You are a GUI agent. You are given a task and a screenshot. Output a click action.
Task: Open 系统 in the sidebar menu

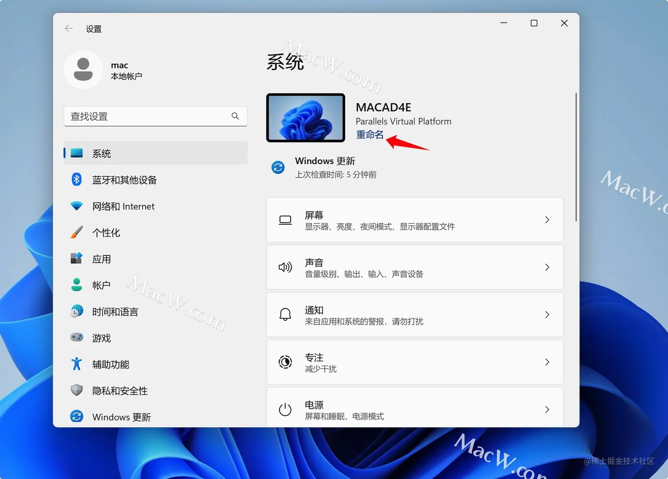tap(156, 153)
